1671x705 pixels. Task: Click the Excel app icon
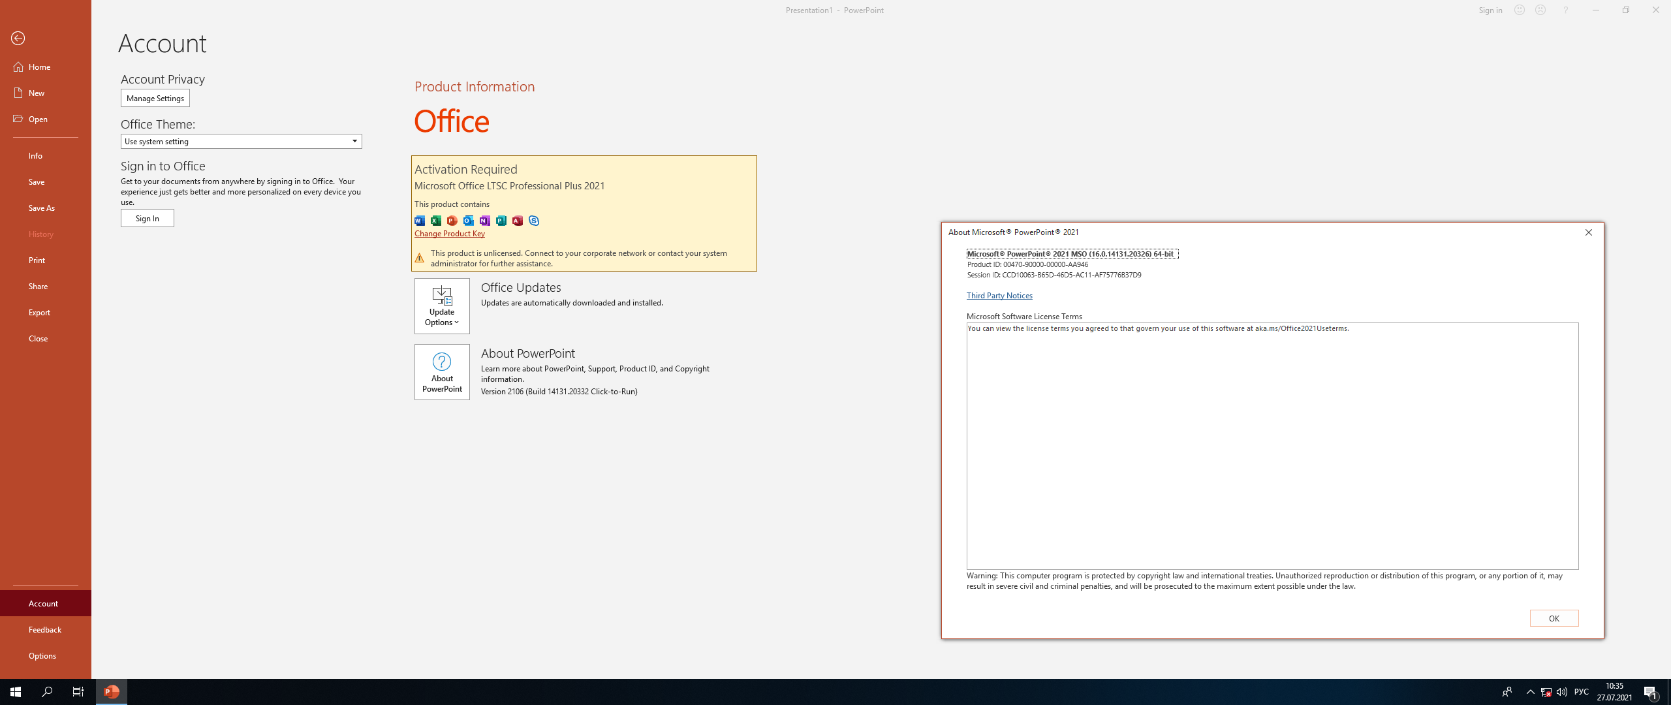point(436,221)
